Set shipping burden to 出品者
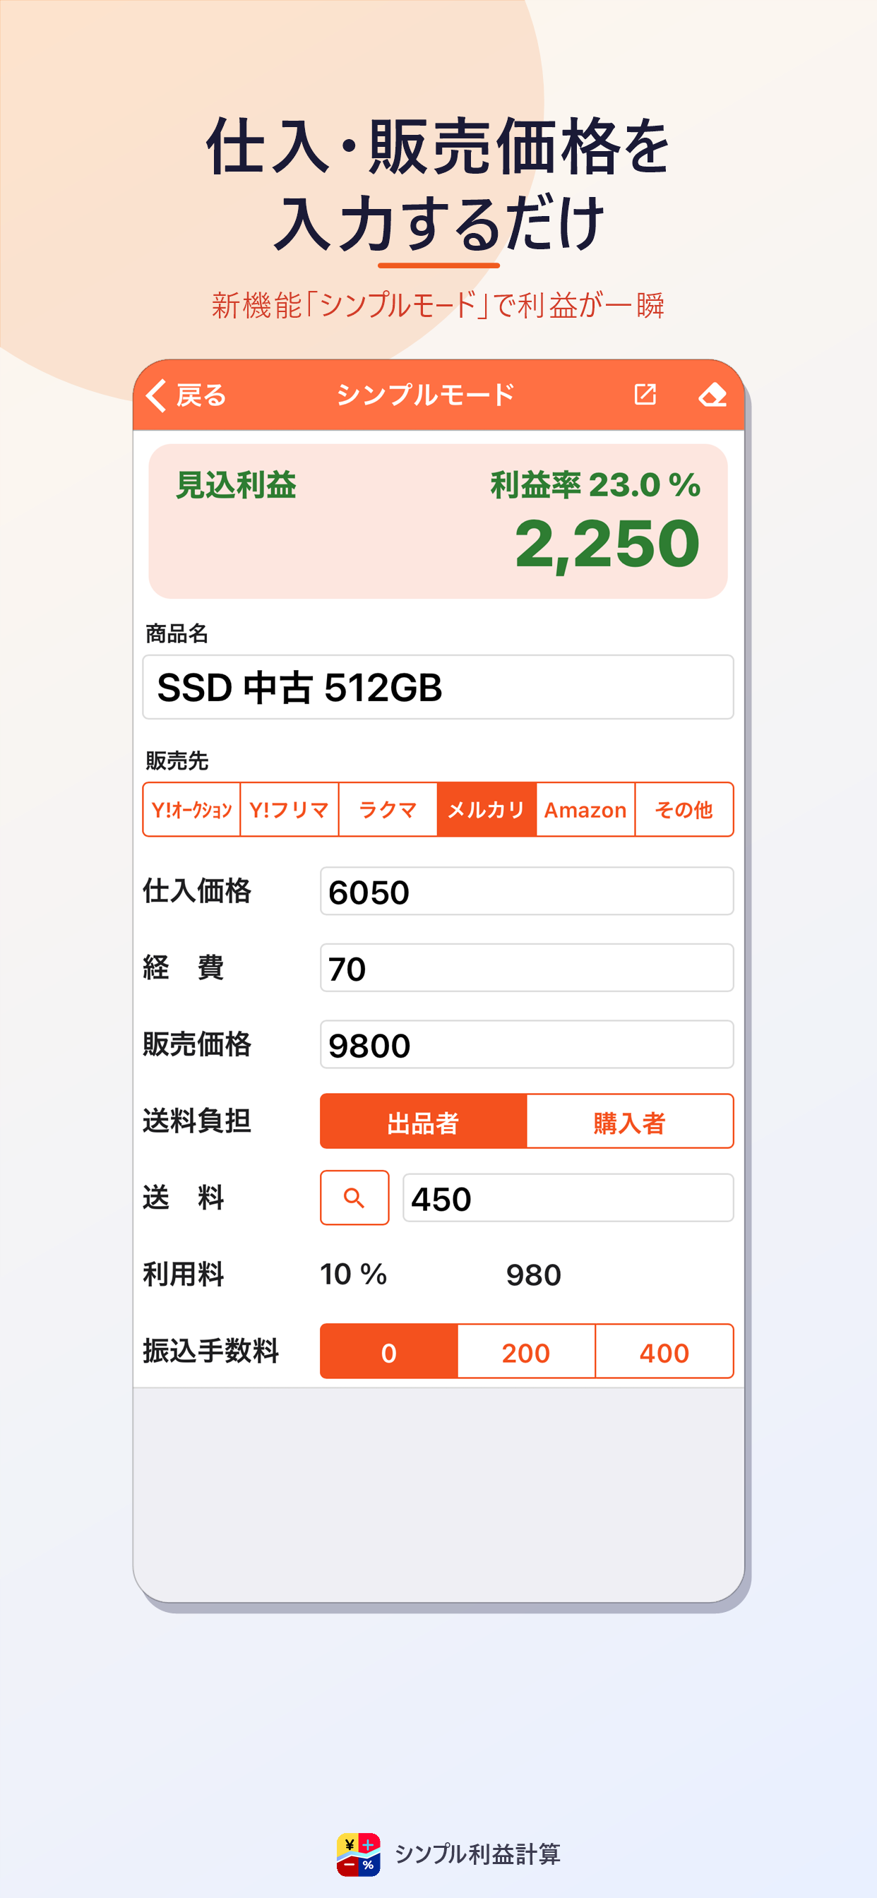 tap(423, 1121)
